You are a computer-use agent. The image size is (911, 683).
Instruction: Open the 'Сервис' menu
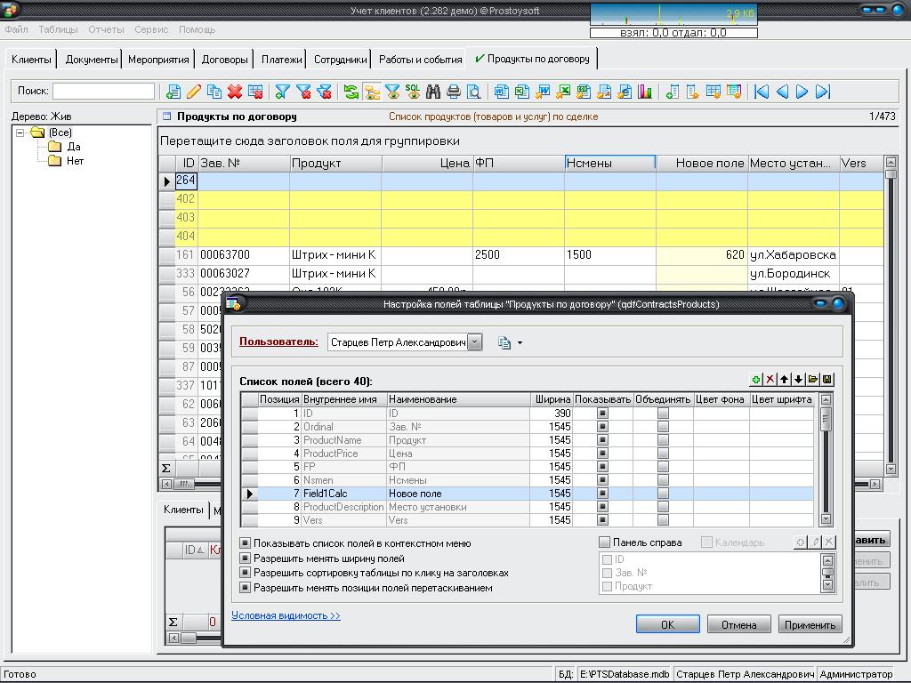pos(151,29)
